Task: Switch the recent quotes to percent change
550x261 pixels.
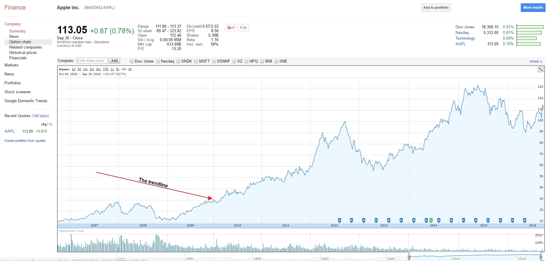Action: point(51,125)
